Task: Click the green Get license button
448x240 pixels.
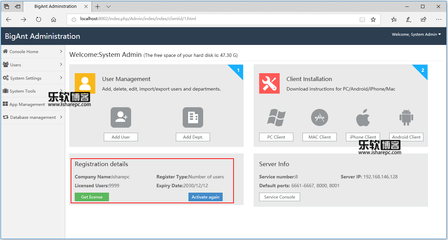Action: point(92,197)
